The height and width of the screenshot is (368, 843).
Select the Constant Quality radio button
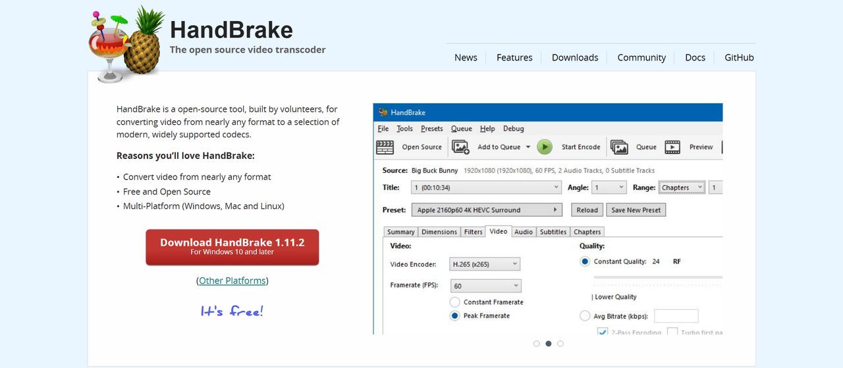tap(585, 262)
